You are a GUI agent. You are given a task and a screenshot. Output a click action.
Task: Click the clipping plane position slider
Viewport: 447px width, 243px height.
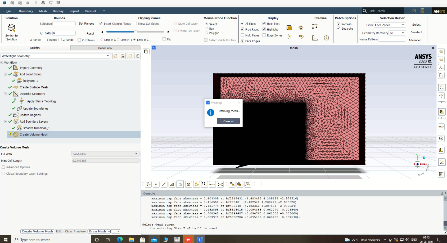coord(135,32)
